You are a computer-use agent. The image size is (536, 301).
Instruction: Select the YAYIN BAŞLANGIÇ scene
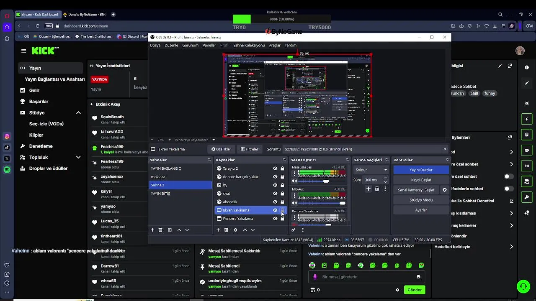pos(180,168)
